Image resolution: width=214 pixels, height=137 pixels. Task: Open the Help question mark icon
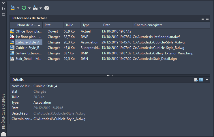click(47, 8)
